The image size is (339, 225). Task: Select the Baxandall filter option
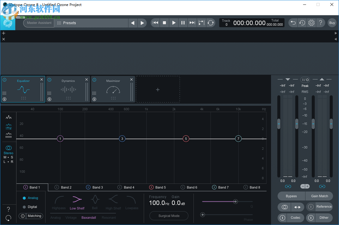point(89,218)
